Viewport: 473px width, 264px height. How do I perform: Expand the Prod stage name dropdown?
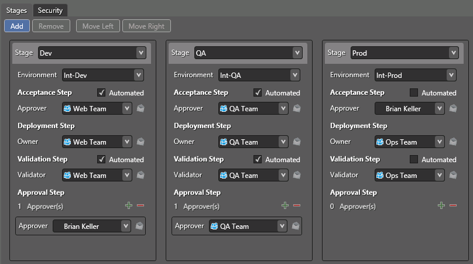(x=453, y=53)
